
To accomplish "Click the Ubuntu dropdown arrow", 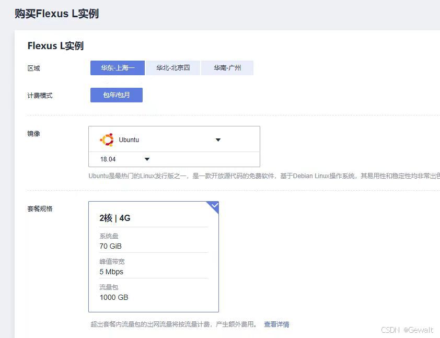I will coord(218,139).
